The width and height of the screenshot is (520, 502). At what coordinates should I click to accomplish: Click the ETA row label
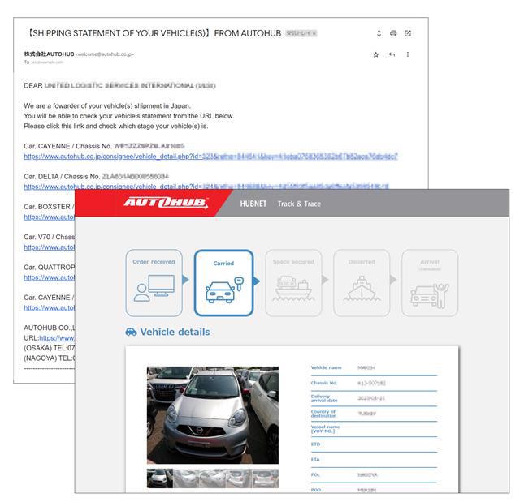point(315,459)
